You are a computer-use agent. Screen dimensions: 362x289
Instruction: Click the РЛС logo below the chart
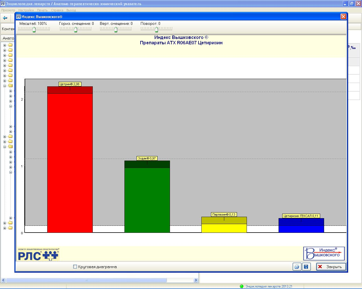click(38, 254)
